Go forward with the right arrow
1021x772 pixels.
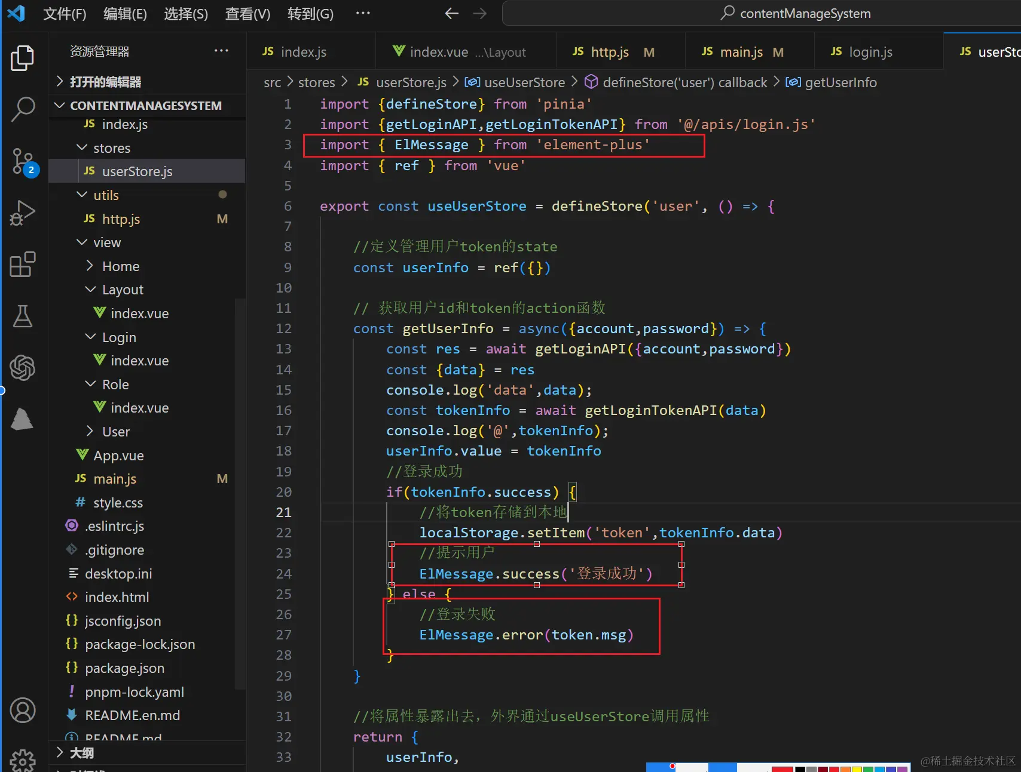480,13
